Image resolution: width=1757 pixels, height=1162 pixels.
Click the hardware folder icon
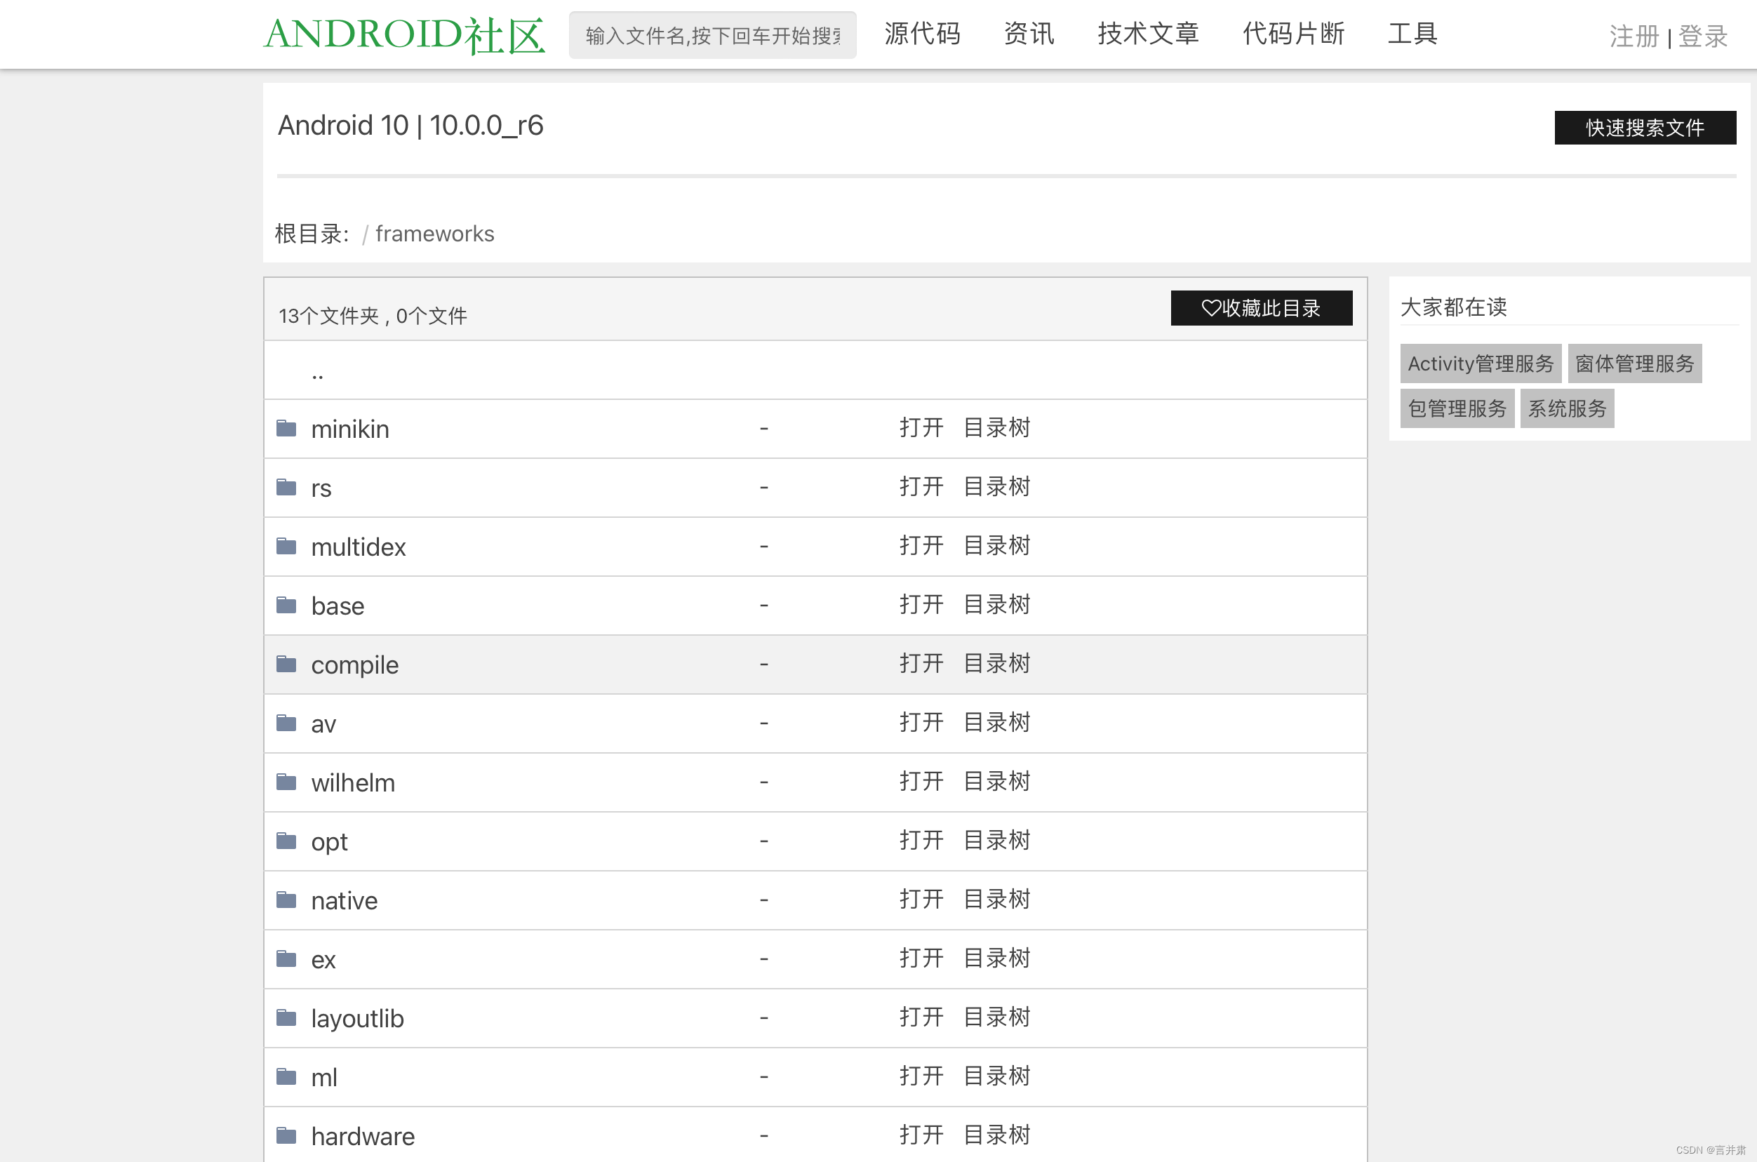[286, 1135]
